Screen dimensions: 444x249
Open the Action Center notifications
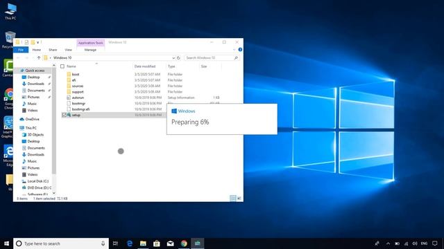435,243
